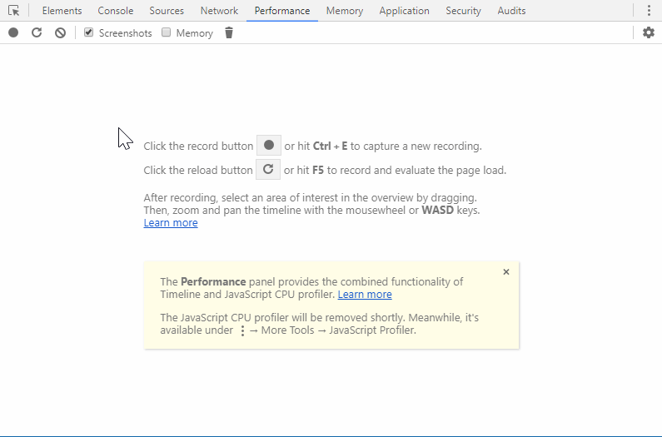The height and width of the screenshot is (437, 662).
Task: Dismiss the yellow Performance panel notice
Action: tap(505, 272)
